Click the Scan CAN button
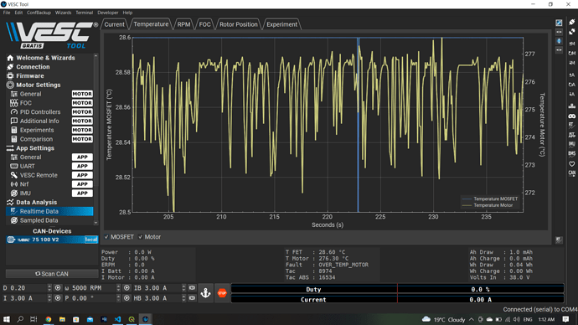Screen dimensions: 578x325 tap(52, 274)
